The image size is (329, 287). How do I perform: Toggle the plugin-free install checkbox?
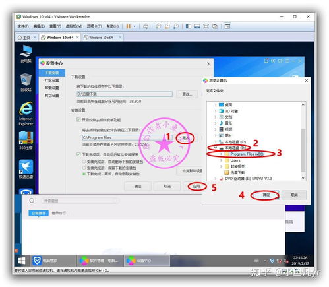click(78, 119)
